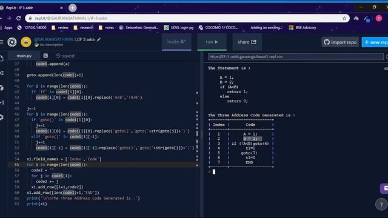Screen dimensions: 388x218
Task: Open the help question mark button
Action: click(381, 205)
